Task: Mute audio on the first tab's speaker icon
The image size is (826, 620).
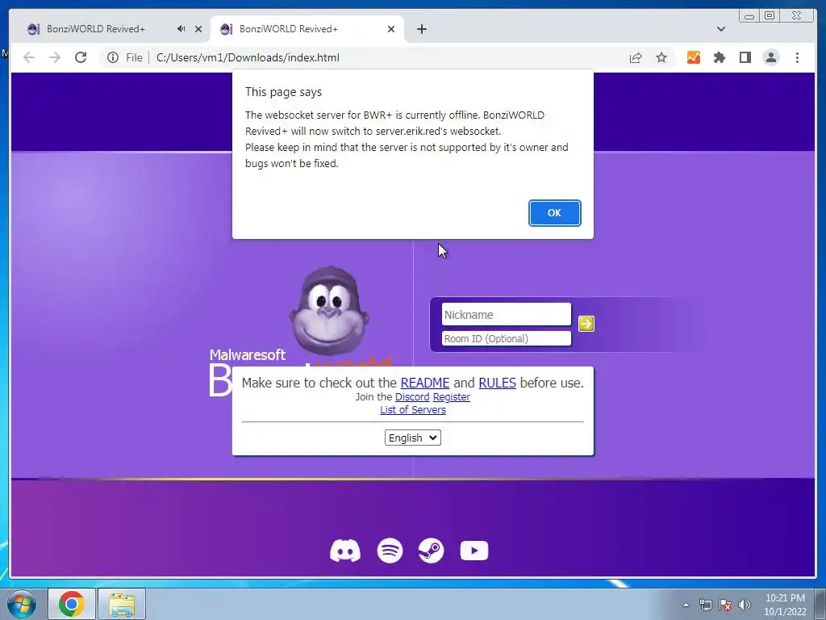Action: (181, 29)
